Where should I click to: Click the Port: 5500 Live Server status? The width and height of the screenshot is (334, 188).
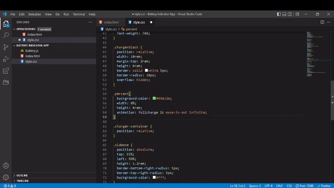click(x=304, y=186)
